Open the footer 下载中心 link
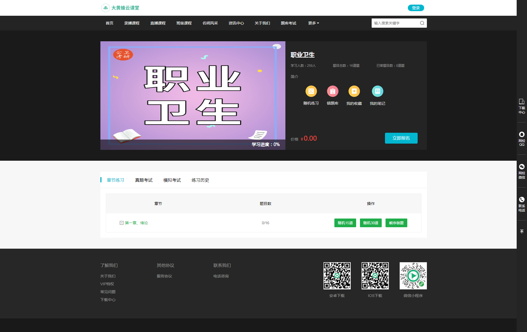 click(x=108, y=300)
